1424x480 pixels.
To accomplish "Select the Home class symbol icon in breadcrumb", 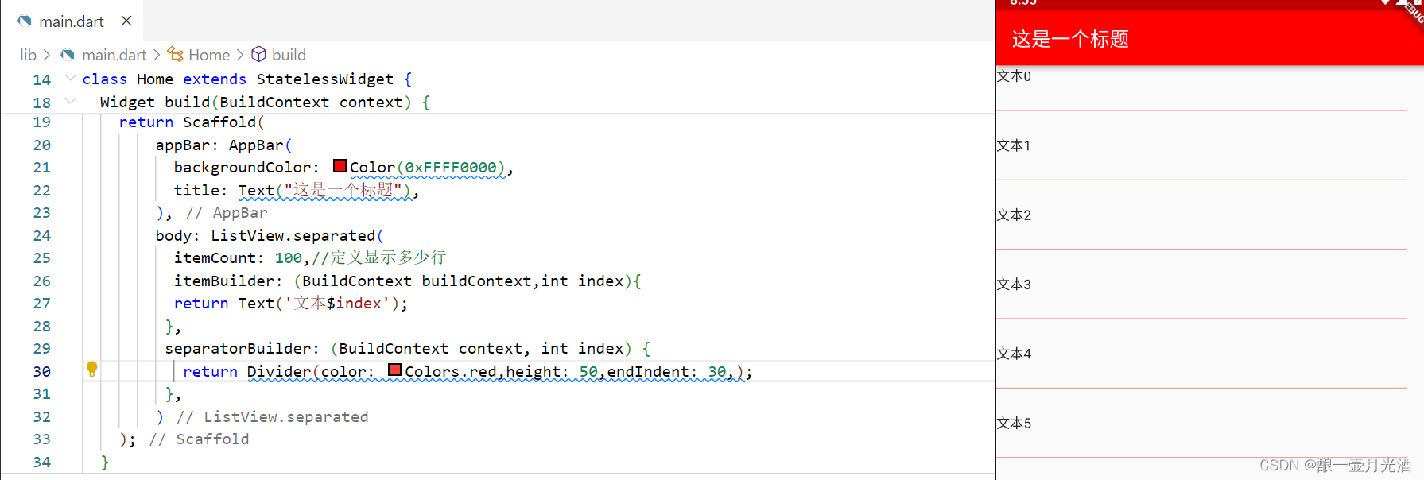I will click(177, 54).
